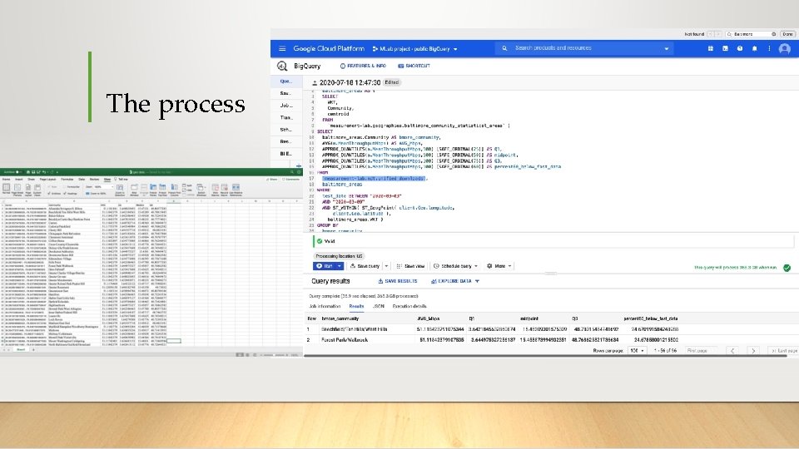Click the Save query button
Screen dimensions: 799x449
[365, 266]
